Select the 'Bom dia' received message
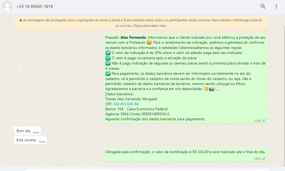This screenshot has height=171, width=285. tap(23, 131)
